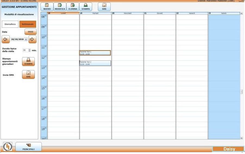Send SMS using sidebar SMS button
245x154 pixels.
coord(28,75)
